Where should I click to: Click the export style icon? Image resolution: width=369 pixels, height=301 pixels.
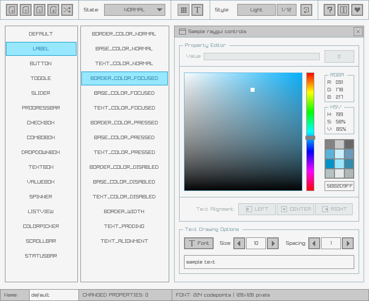click(x=53, y=10)
